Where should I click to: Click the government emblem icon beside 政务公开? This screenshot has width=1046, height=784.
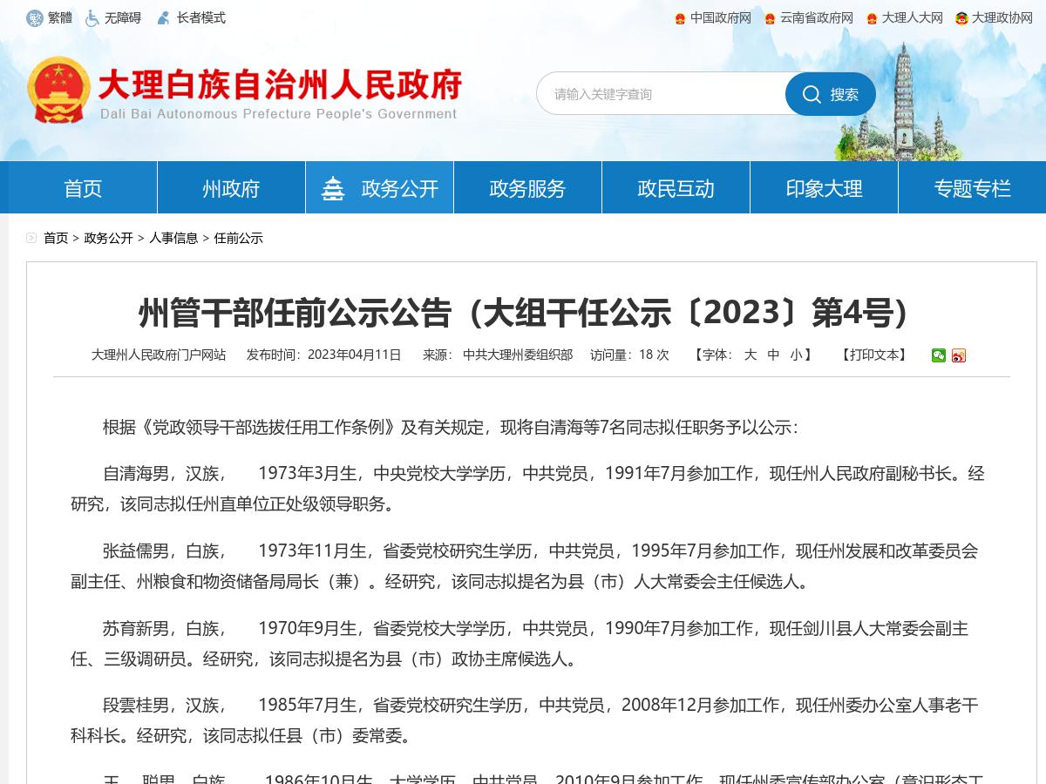pos(334,186)
